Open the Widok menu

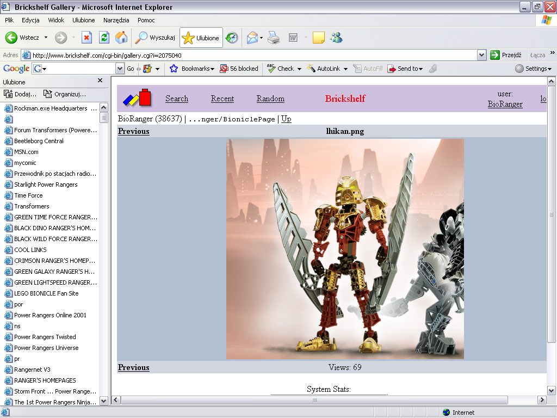tap(56, 20)
